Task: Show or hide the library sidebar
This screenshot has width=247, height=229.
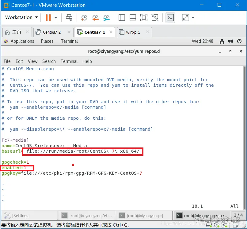Action: [x=122, y=18]
